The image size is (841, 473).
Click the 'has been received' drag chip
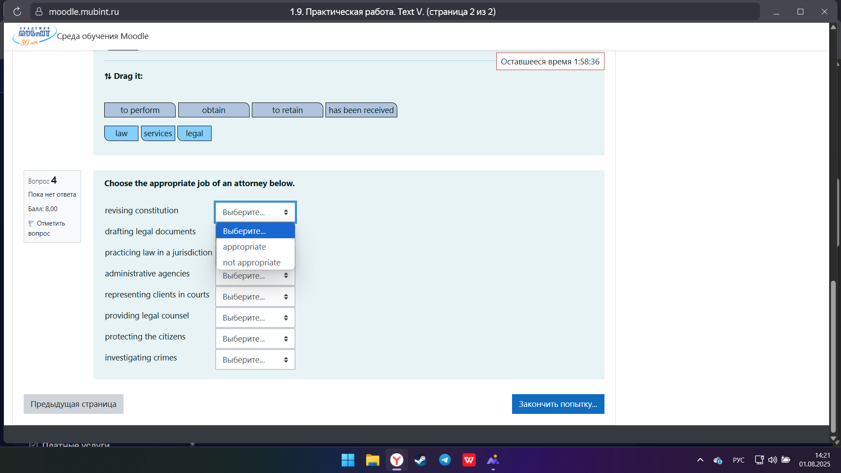361,110
